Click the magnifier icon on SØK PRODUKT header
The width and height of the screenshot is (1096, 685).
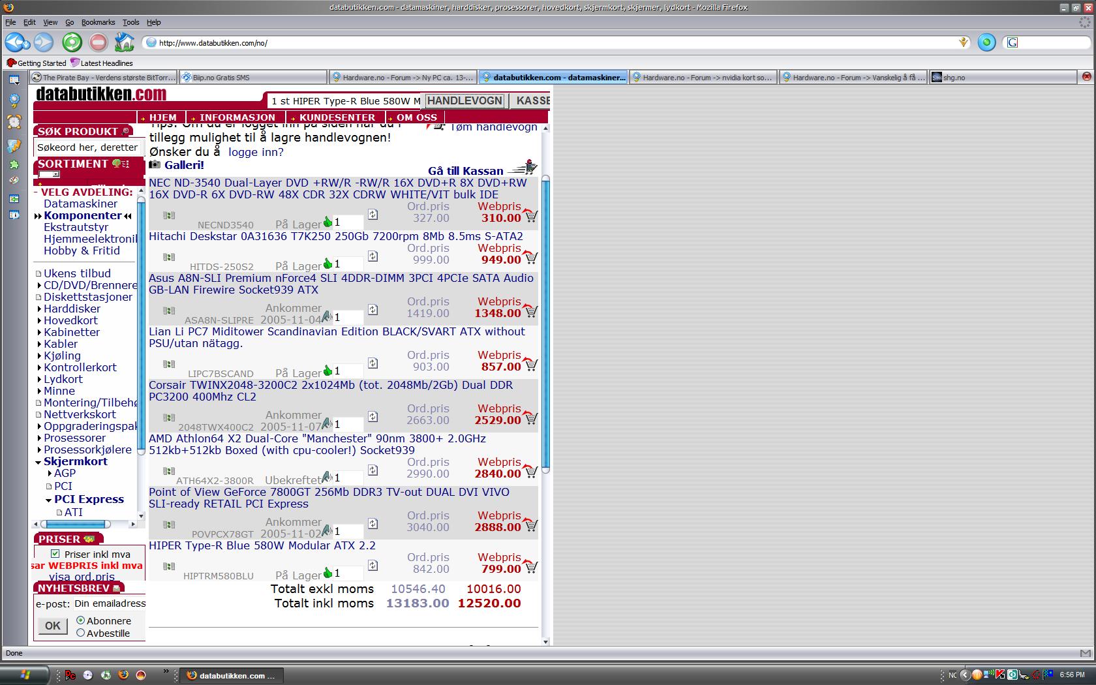pos(126,131)
